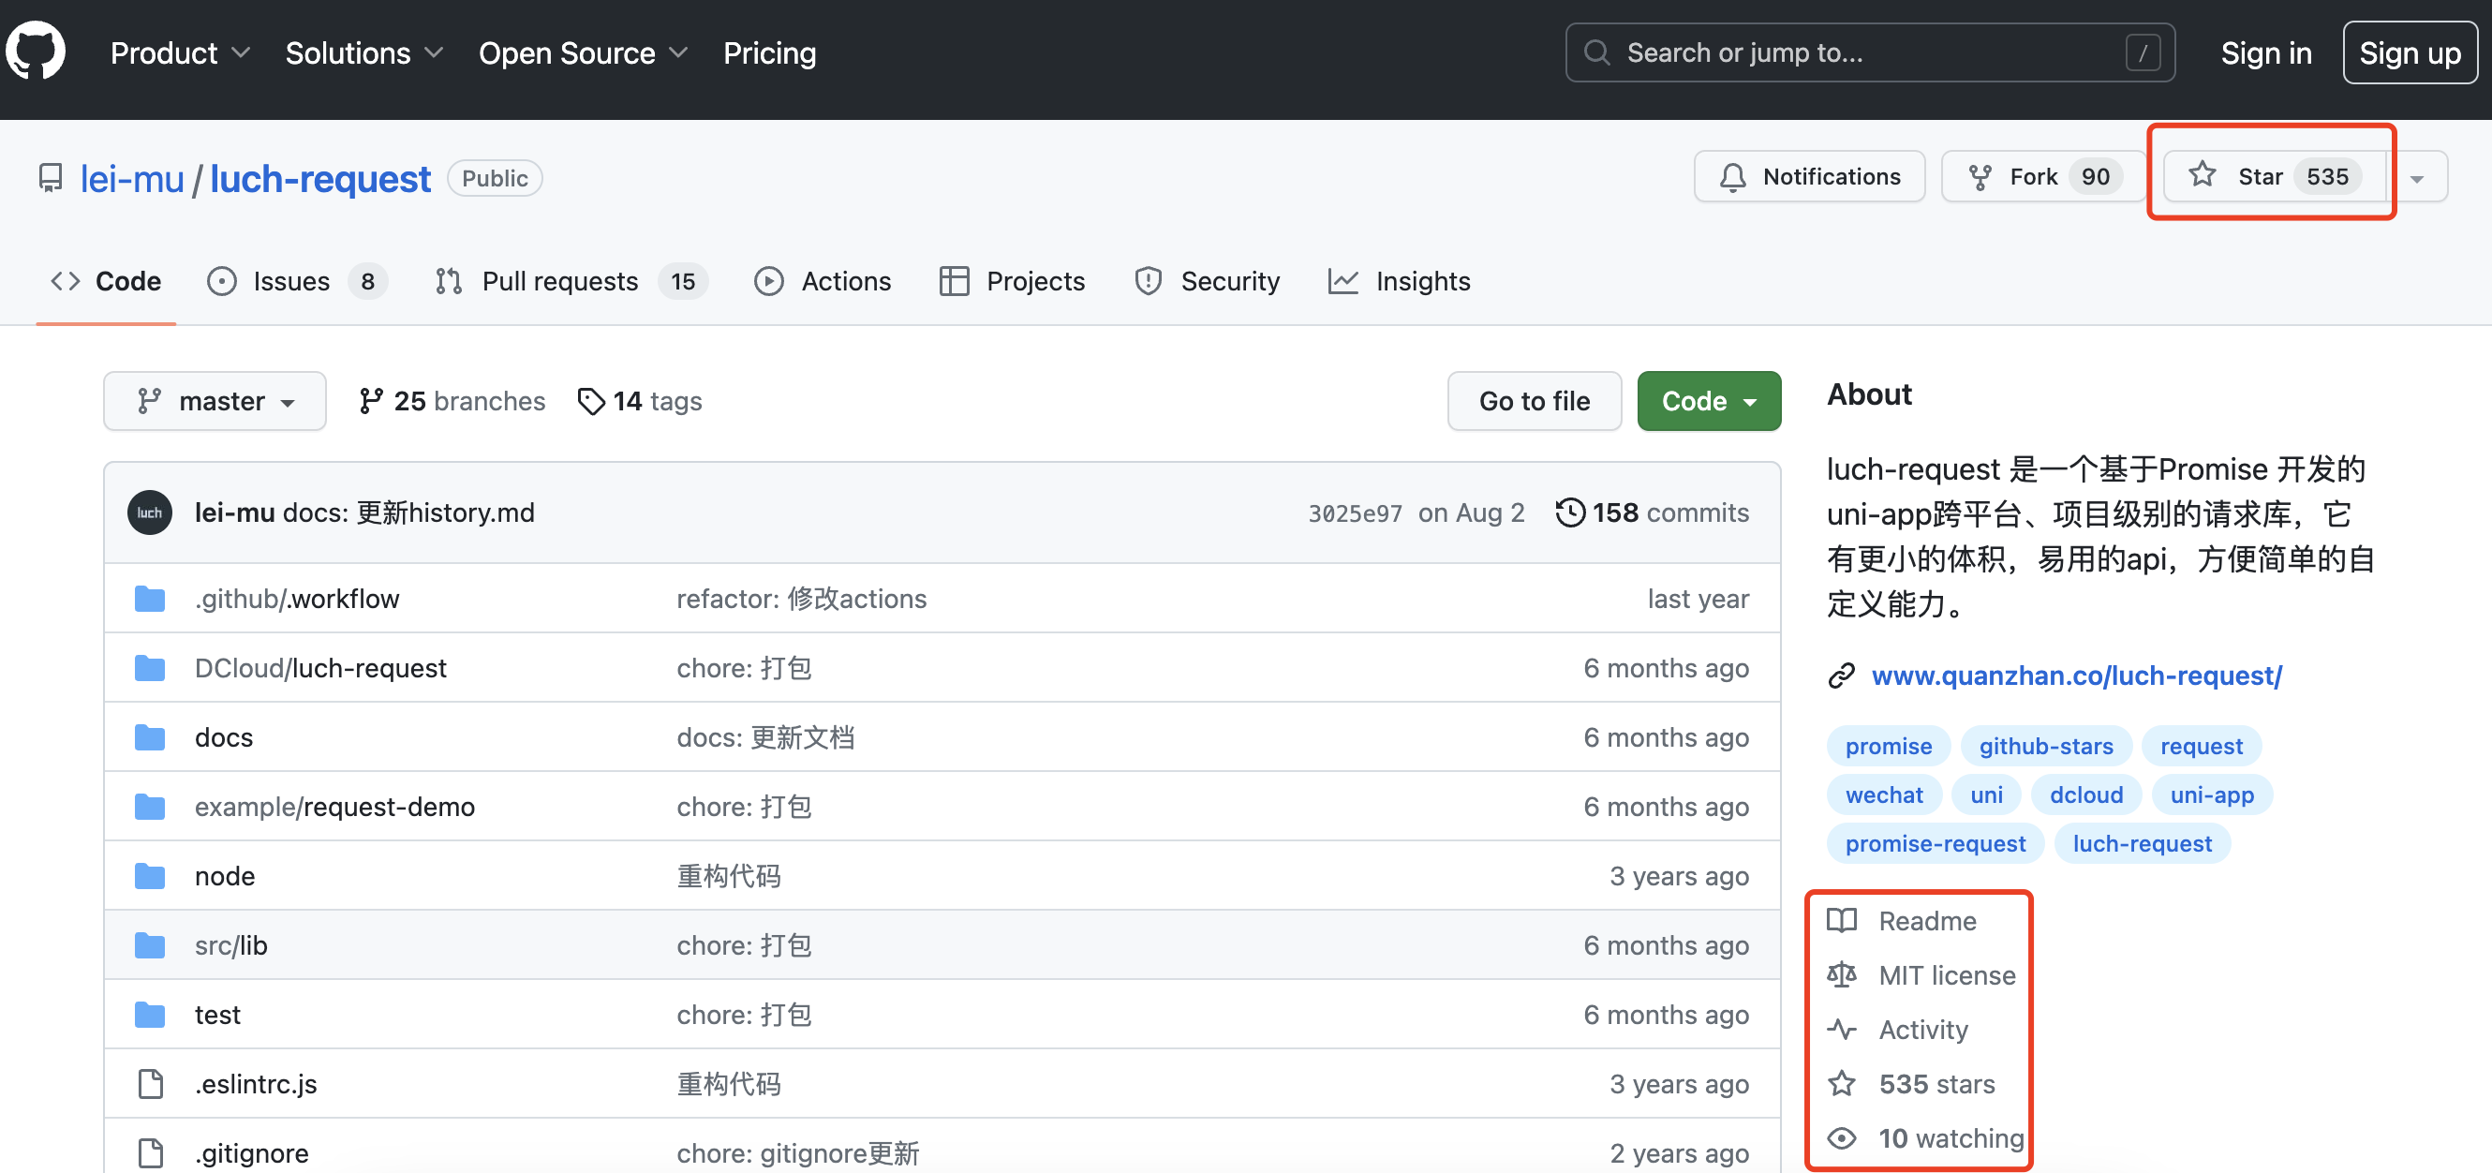Open the green Code dropdown
The height and width of the screenshot is (1173, 2492).
click(1709, 401)
